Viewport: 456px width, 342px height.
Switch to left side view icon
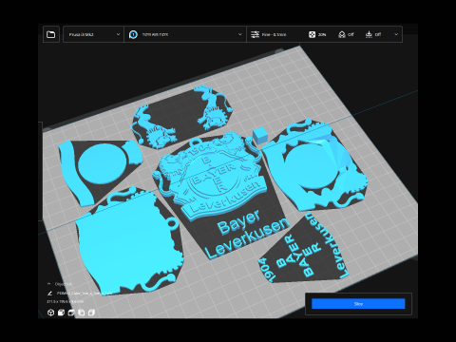82,313
